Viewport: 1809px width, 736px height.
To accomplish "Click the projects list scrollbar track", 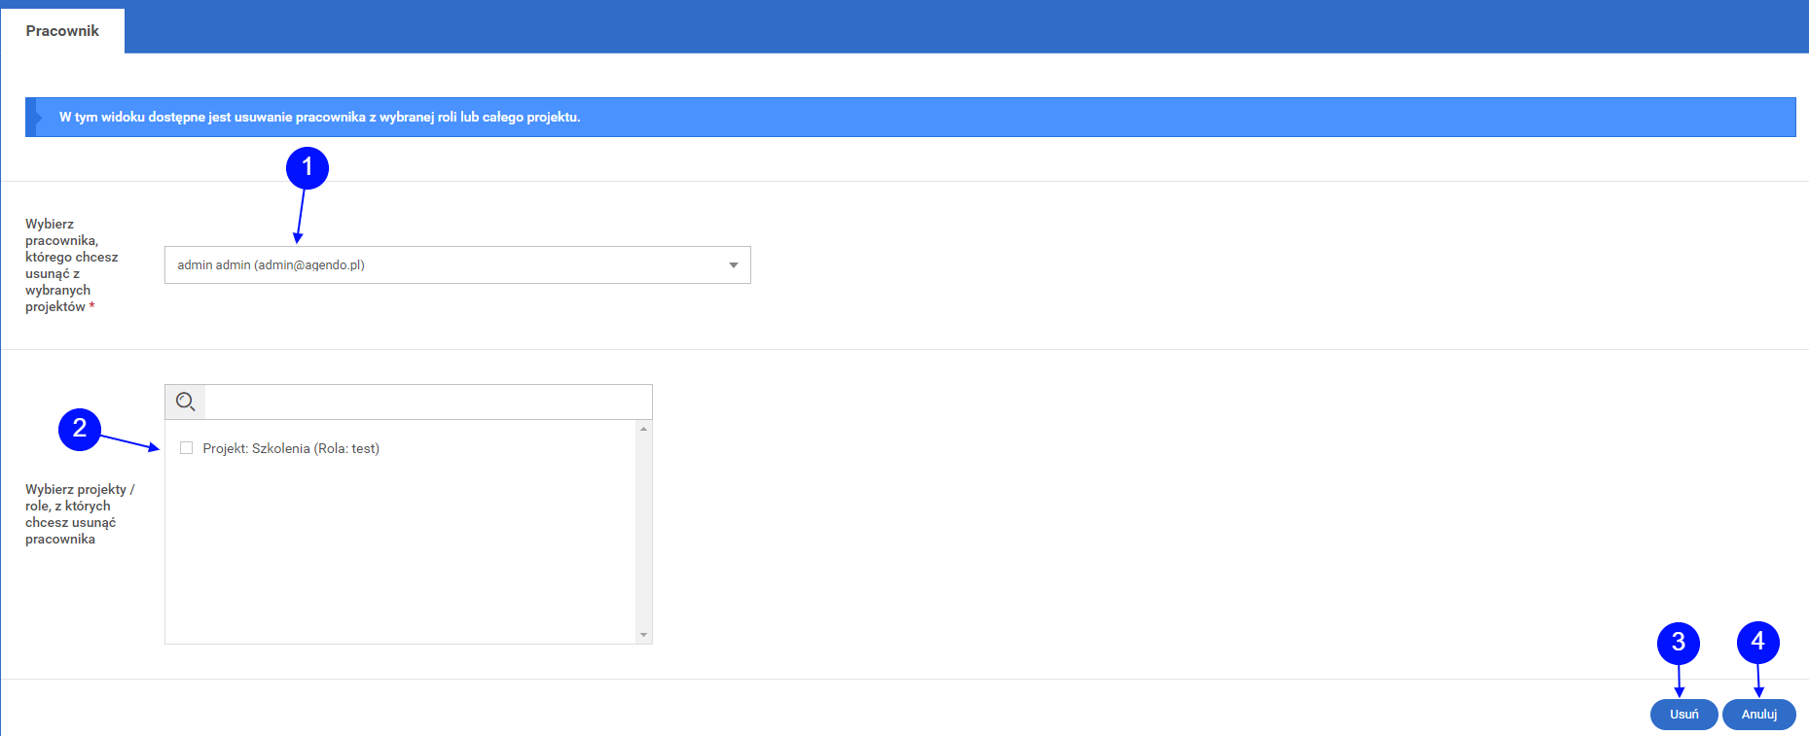I will [x=643, y=532].
